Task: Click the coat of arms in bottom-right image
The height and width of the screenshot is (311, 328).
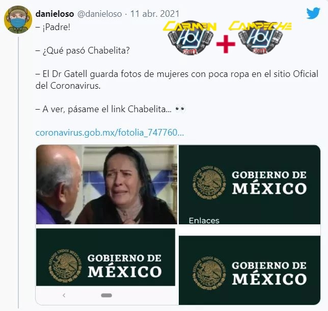Action: point(209,273)
